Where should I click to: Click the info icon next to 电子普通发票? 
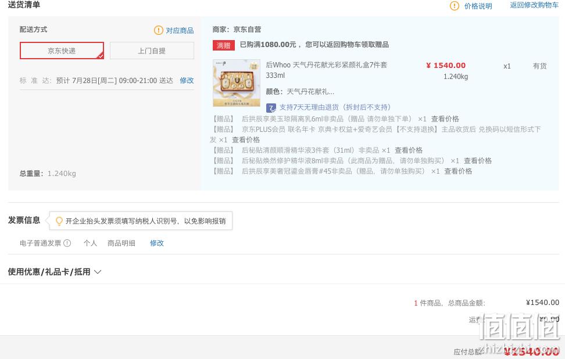tap(67, 243)
